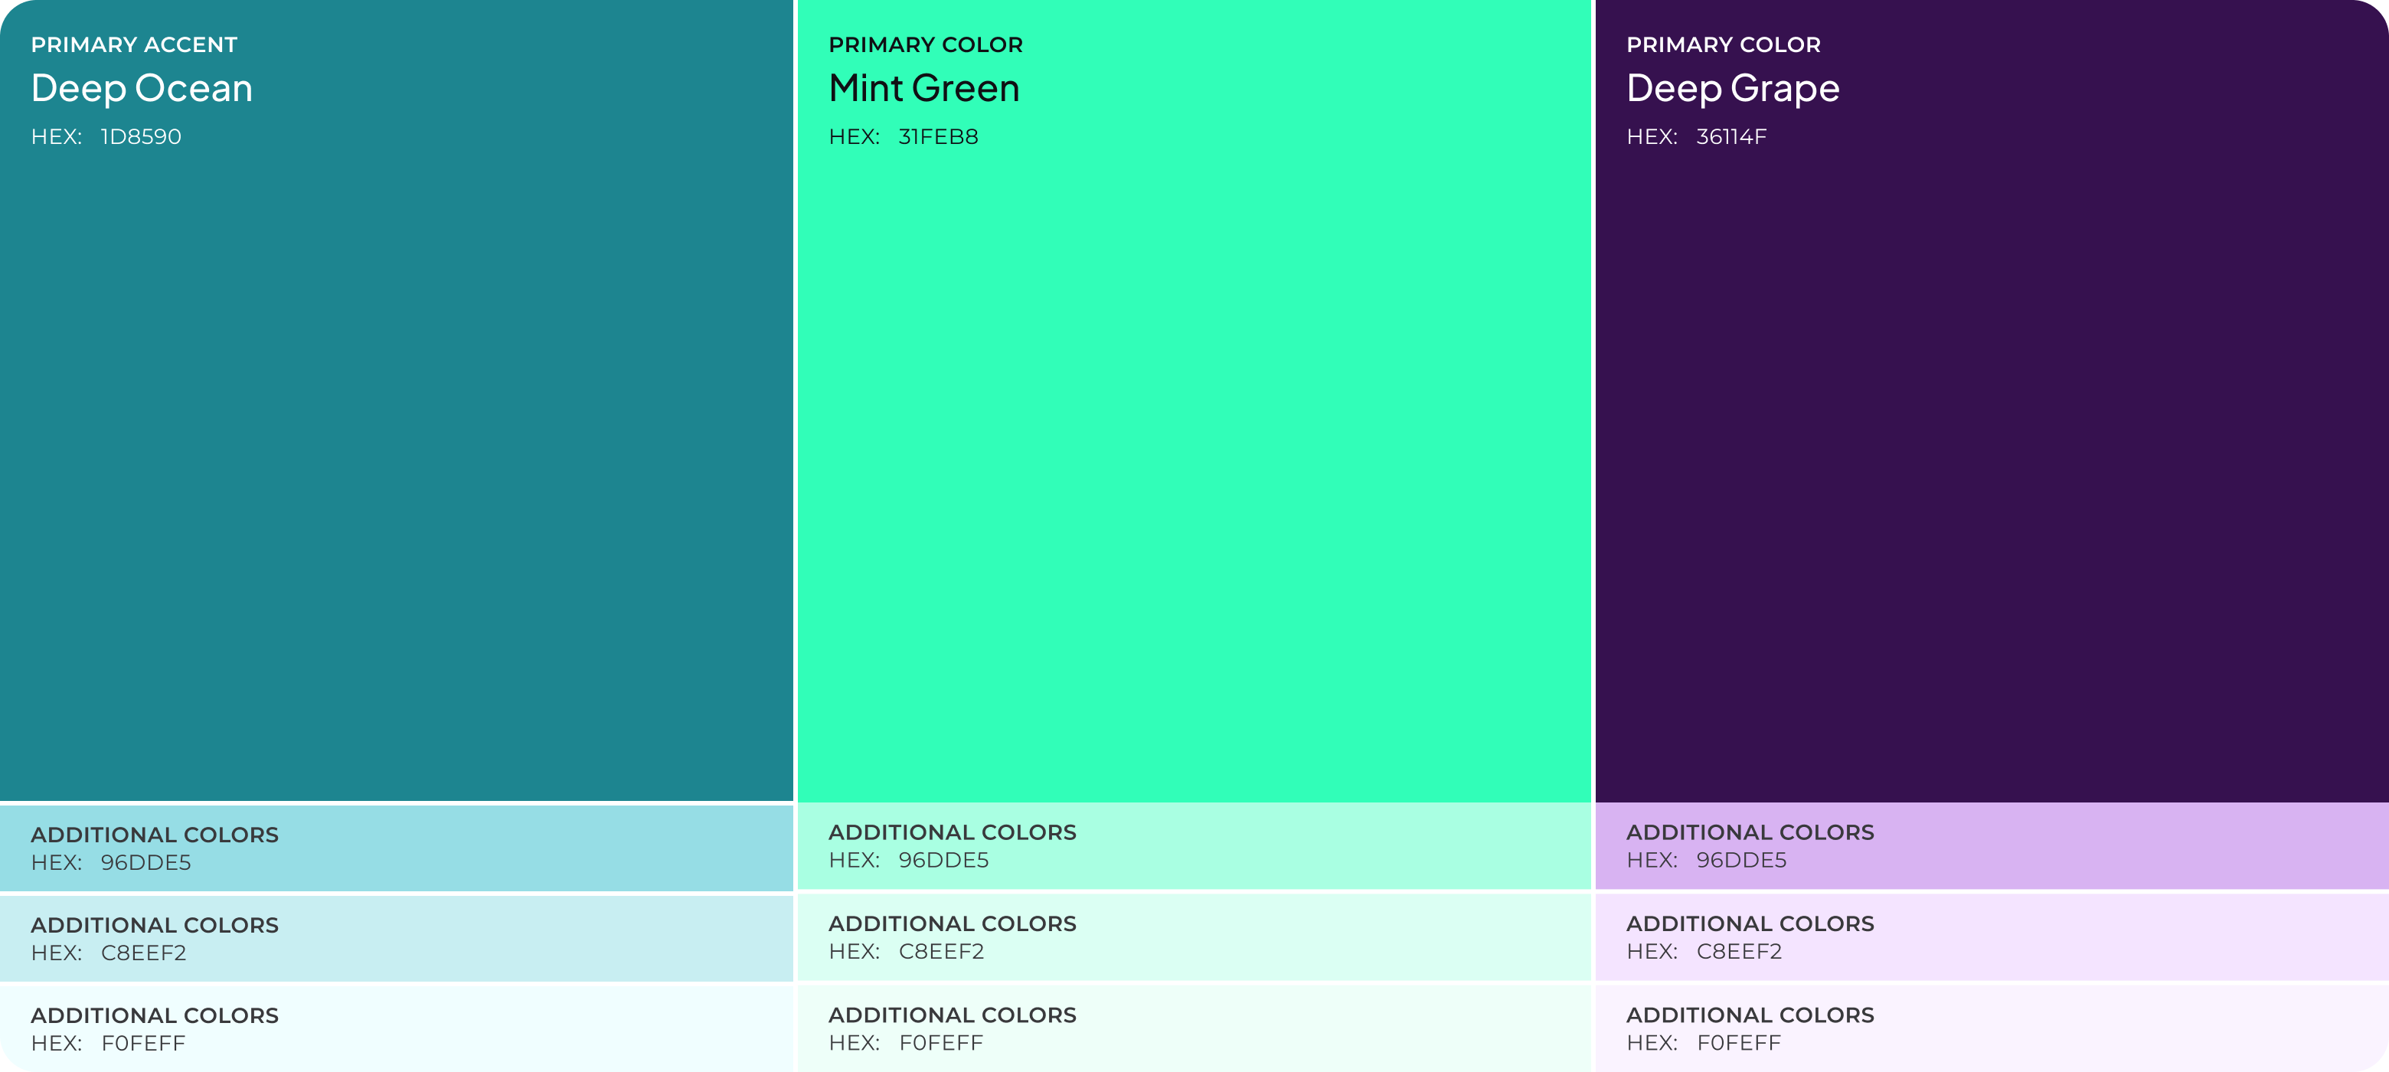Click the hex value 1D8590
The width and height of the screenshot is (2389, 1072).
pos(141,137)
